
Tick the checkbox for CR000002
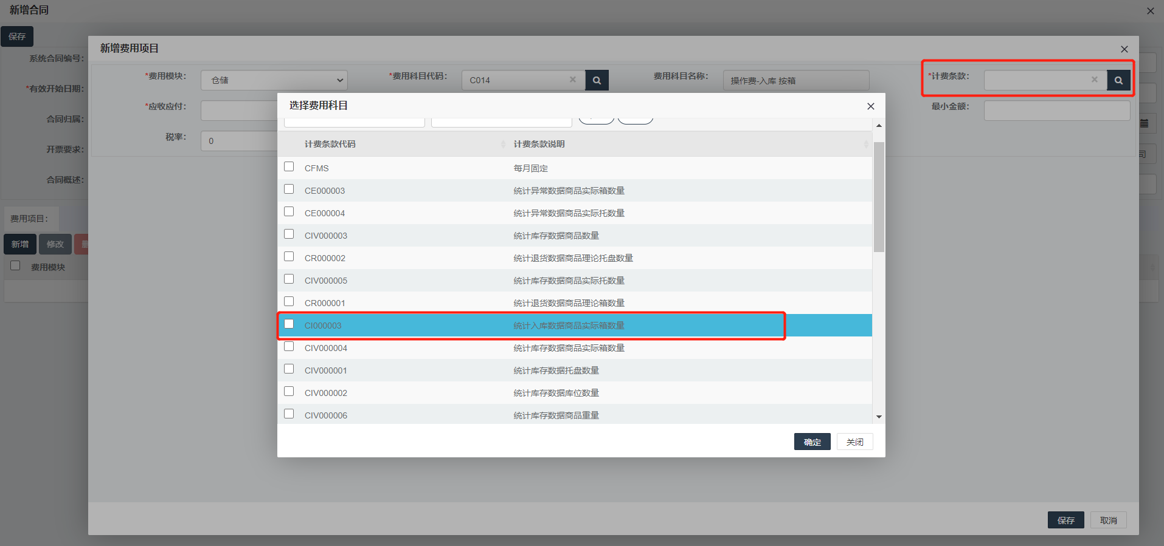[289, 256]
